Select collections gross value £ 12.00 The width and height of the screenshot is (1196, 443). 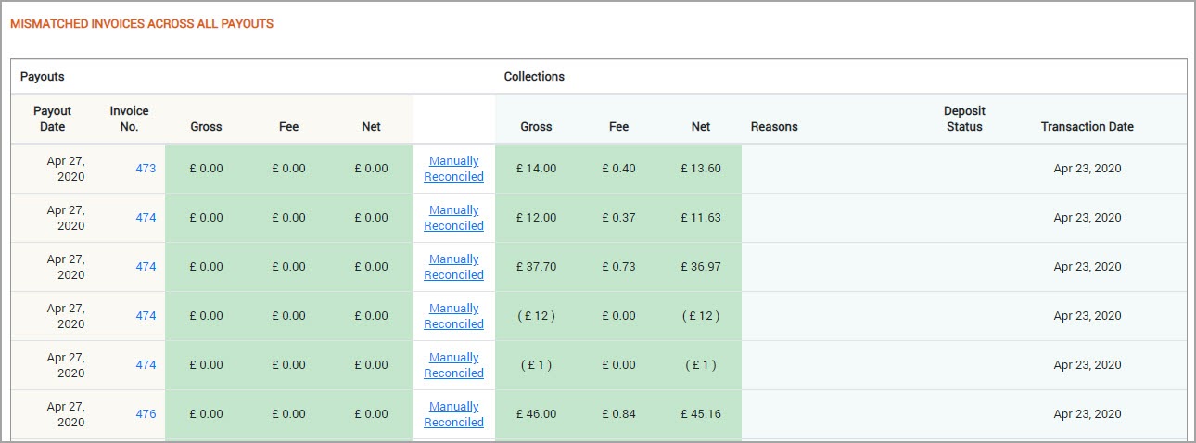(x=536, y=218)
